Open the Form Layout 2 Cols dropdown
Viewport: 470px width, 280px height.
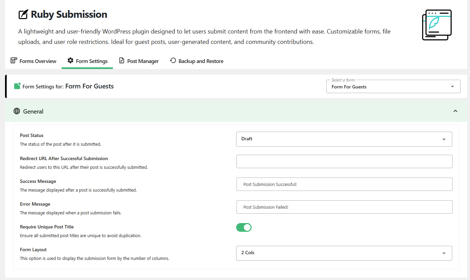344,253
